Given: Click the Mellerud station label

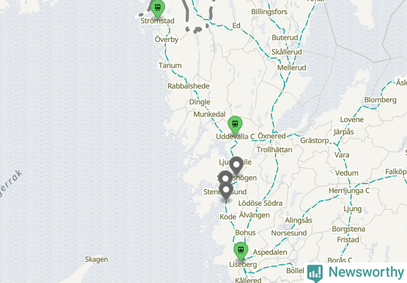Looking at the screenshot, I should point(292,68).
